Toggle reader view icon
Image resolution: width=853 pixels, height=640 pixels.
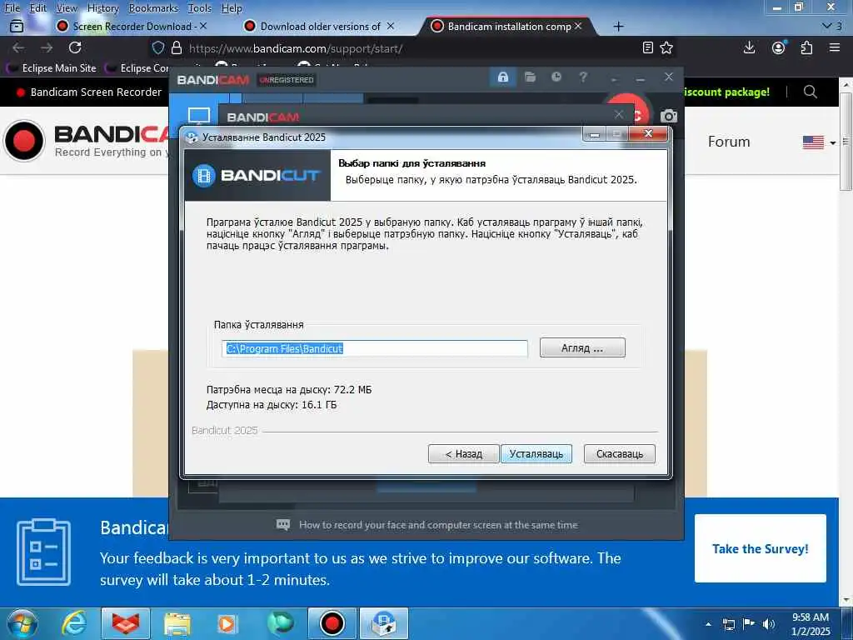(x=647, y=47)
